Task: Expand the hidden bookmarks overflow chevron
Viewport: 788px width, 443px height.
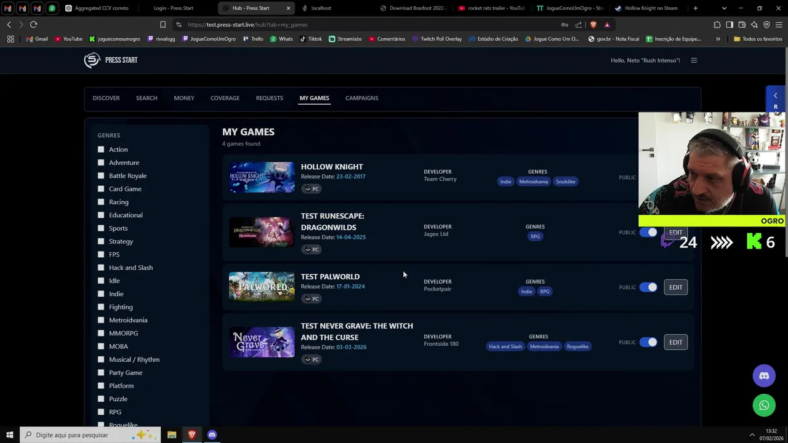Action: 718,39
